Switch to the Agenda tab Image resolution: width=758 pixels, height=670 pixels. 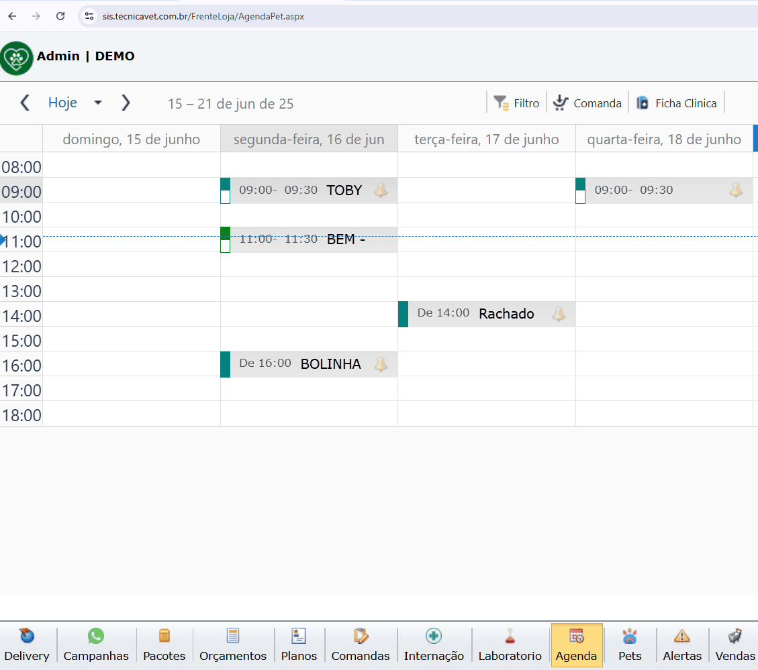(x=576, y=645)
